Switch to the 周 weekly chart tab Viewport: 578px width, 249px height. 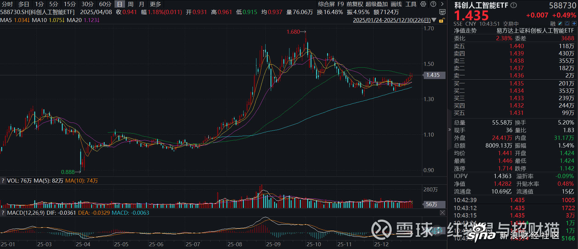(x=131, y=4)
